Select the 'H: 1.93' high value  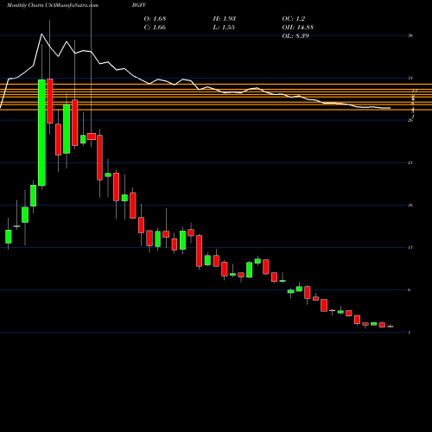point(225,19)
